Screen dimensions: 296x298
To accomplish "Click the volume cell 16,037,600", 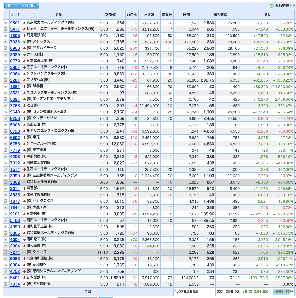I will pos(150,23).
